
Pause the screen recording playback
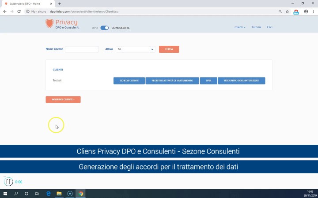pos(8,182)
